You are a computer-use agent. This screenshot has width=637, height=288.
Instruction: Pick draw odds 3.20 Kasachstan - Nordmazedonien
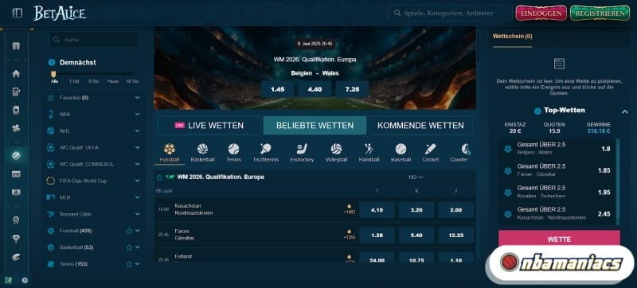(416, 210)
